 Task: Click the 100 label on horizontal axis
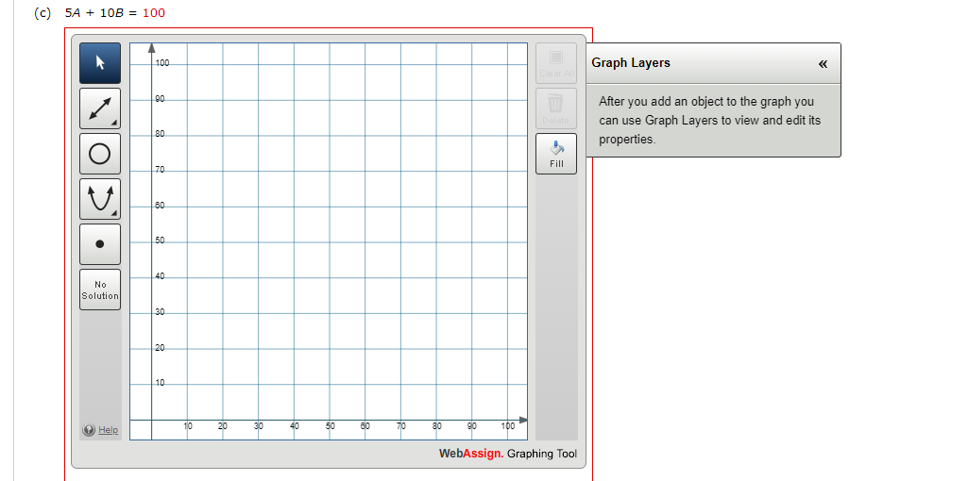508,426
